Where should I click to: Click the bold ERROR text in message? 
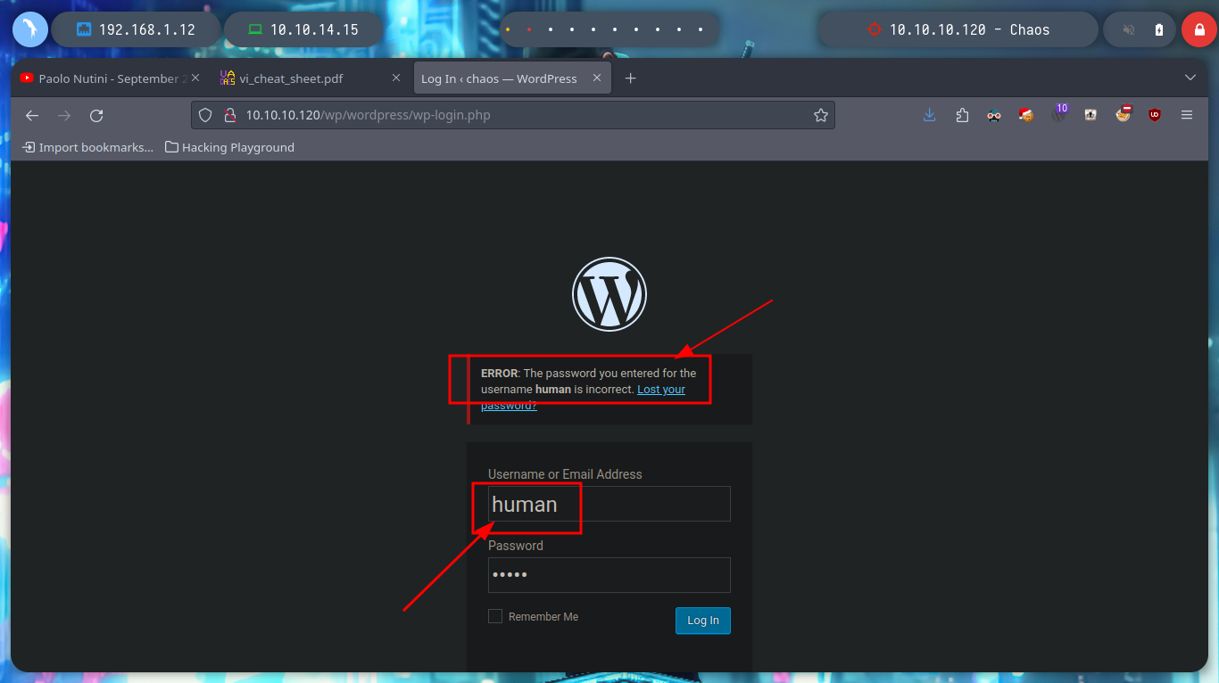[x=499, y=374]
